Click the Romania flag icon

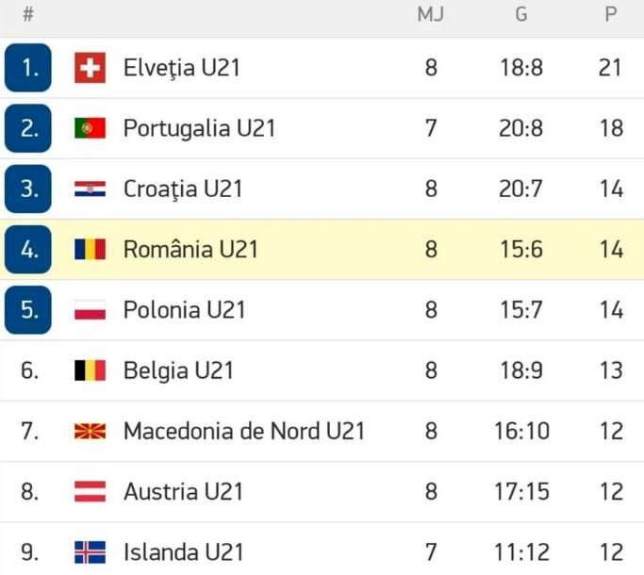coord(90,249)
